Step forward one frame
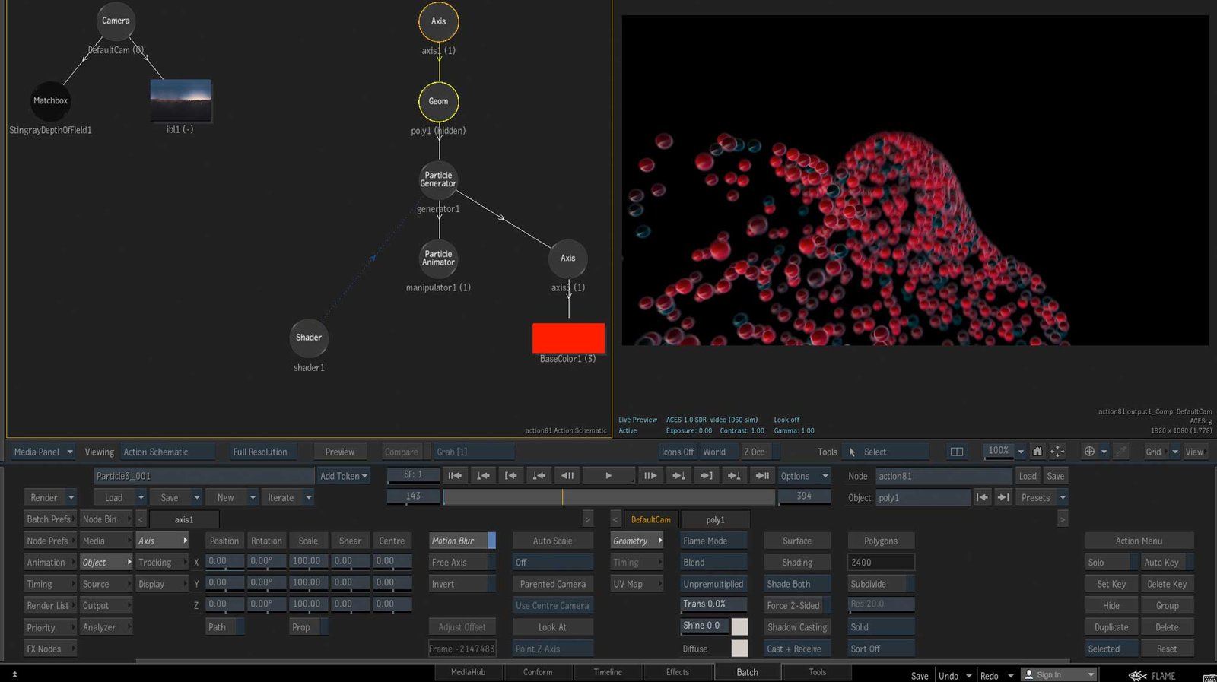The image size is (1217, 682). point(650,476)
